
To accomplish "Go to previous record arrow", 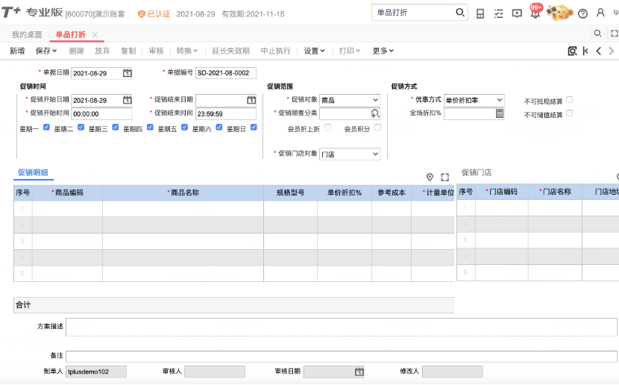I will tap(598, 51).
